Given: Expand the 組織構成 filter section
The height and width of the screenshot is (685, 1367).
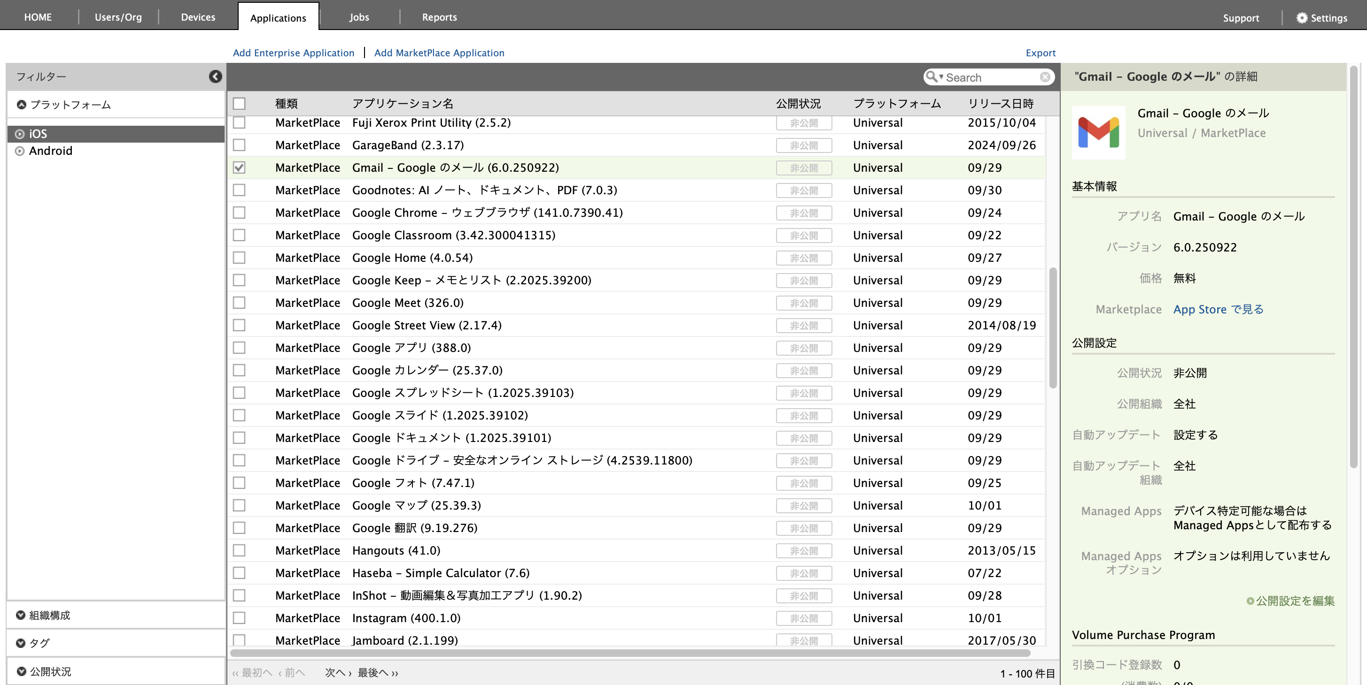Looking at the screenshot, I should point(21,615).
